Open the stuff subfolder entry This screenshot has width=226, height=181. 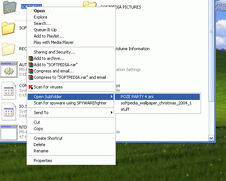(157, 109)
